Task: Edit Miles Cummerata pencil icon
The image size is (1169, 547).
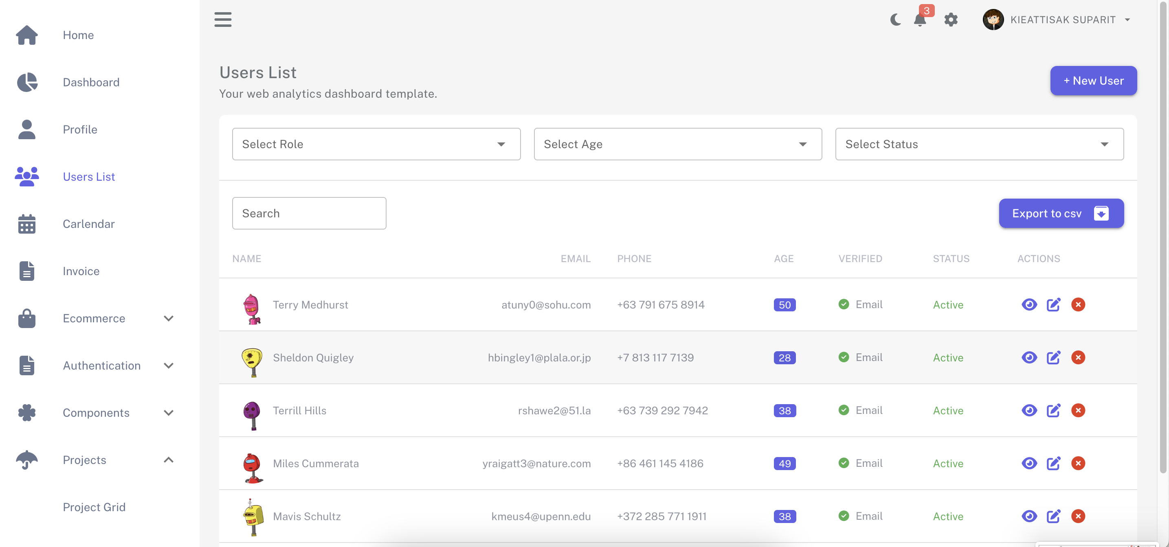Action: click(x=1053, y=463)
